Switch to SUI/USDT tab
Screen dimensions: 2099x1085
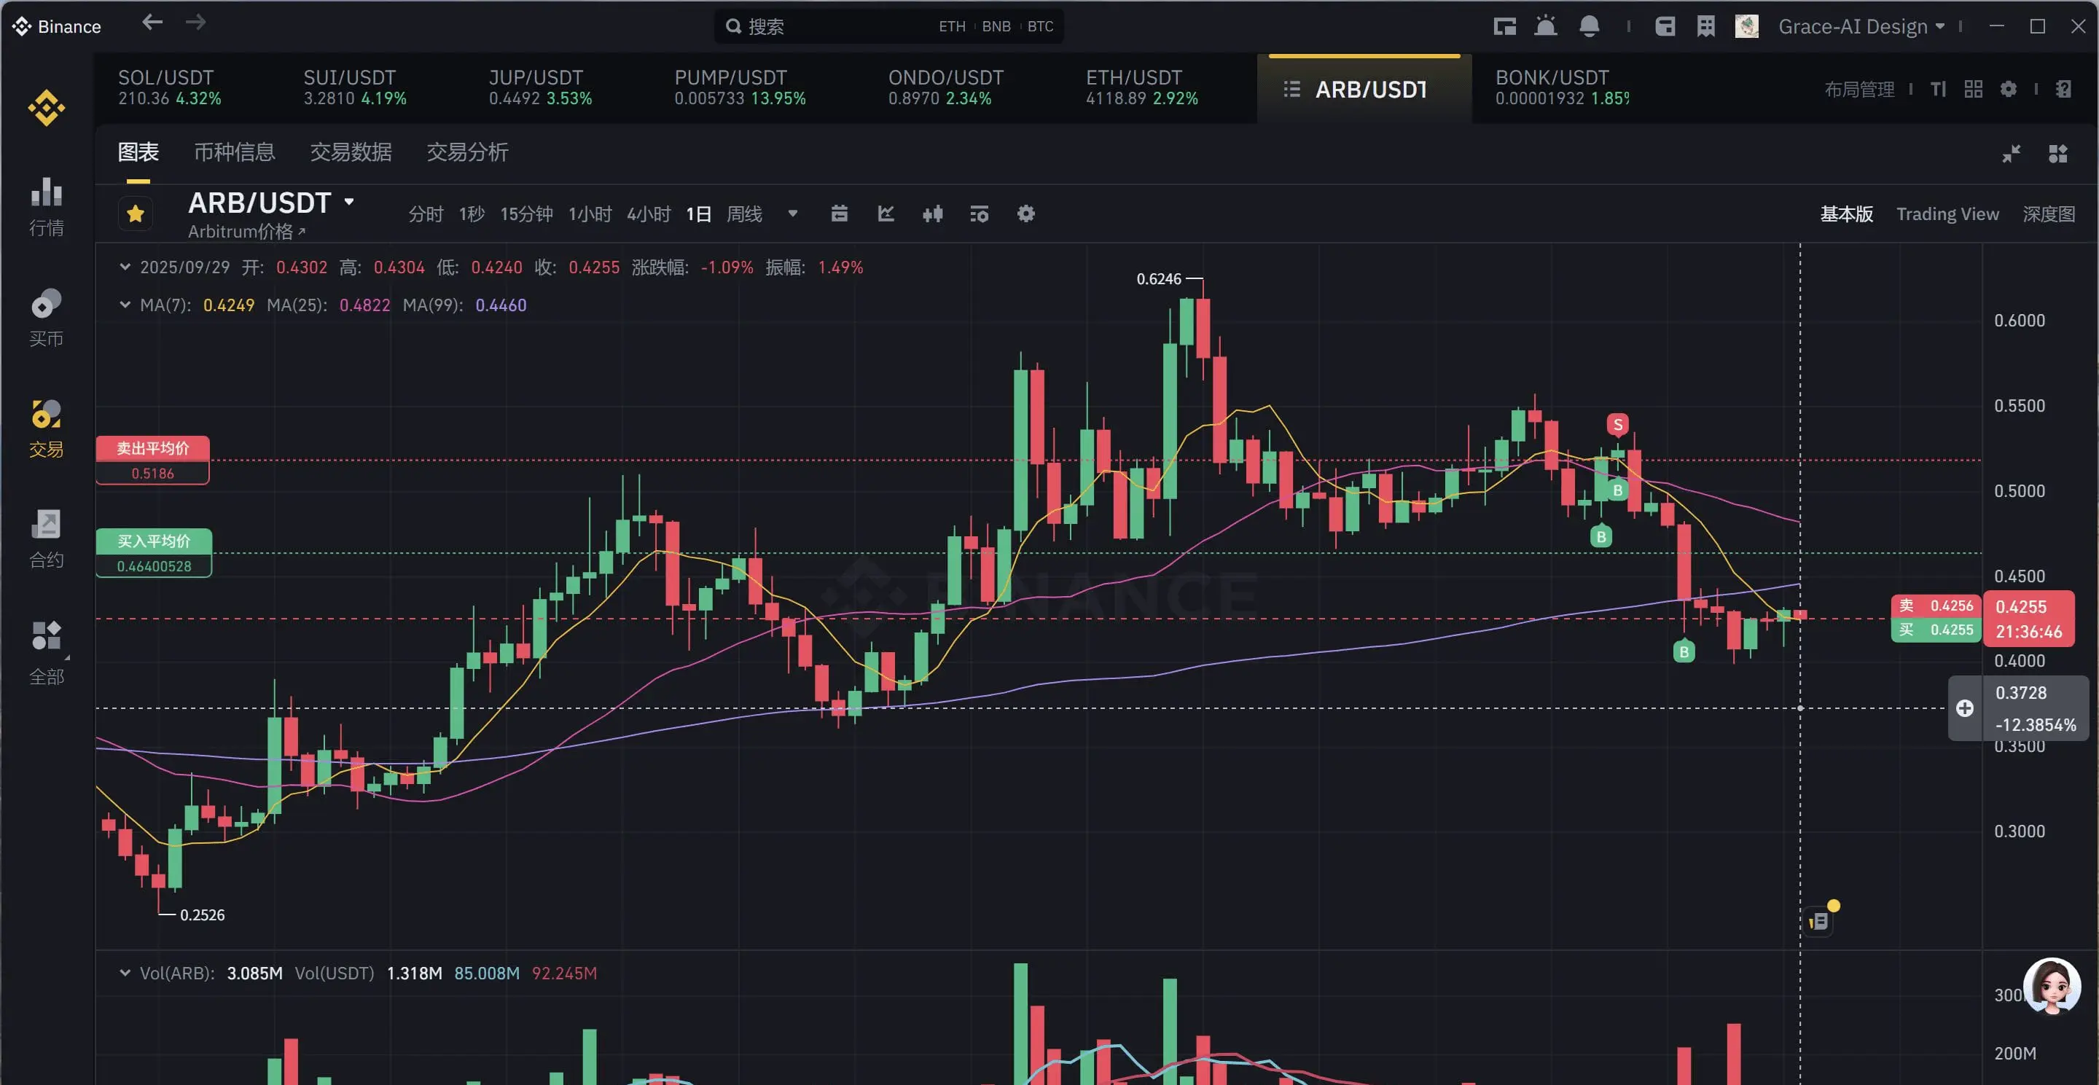(354, 87)
